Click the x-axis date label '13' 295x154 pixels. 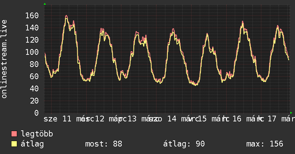(x=132, y=119)
